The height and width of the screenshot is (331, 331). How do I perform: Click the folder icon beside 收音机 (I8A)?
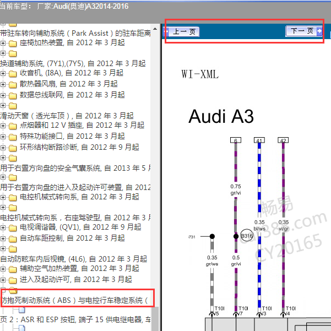point(13,74)
